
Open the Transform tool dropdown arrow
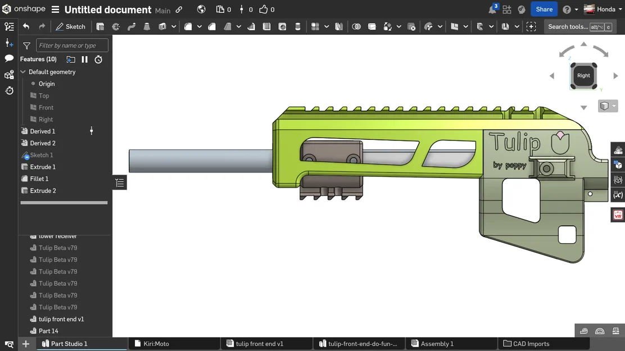click(x=398, y=27)
